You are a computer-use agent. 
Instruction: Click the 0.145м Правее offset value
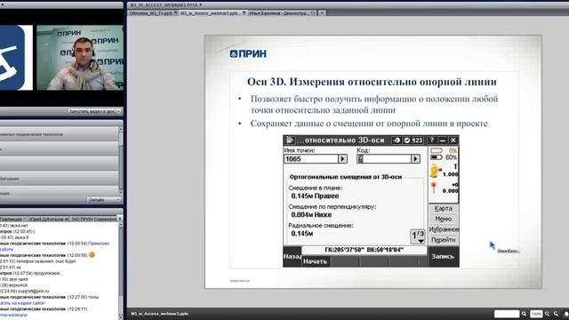315,196
